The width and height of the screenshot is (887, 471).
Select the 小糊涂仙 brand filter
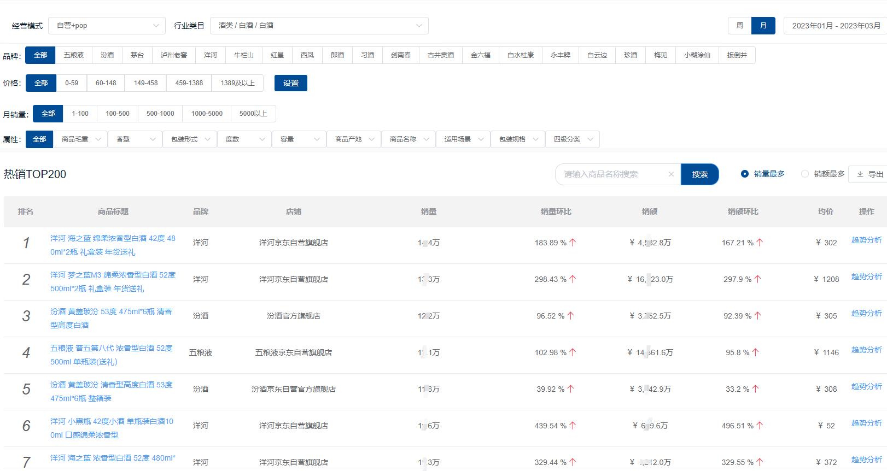[697, 55]
